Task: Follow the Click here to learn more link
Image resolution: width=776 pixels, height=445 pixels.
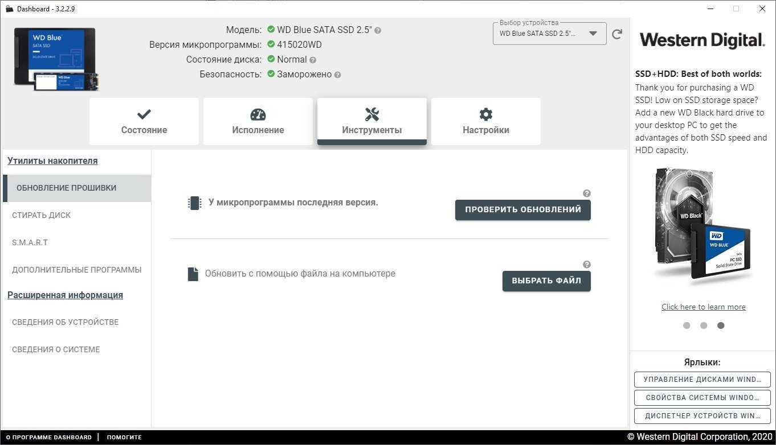Action: click(x=703, y=307)
